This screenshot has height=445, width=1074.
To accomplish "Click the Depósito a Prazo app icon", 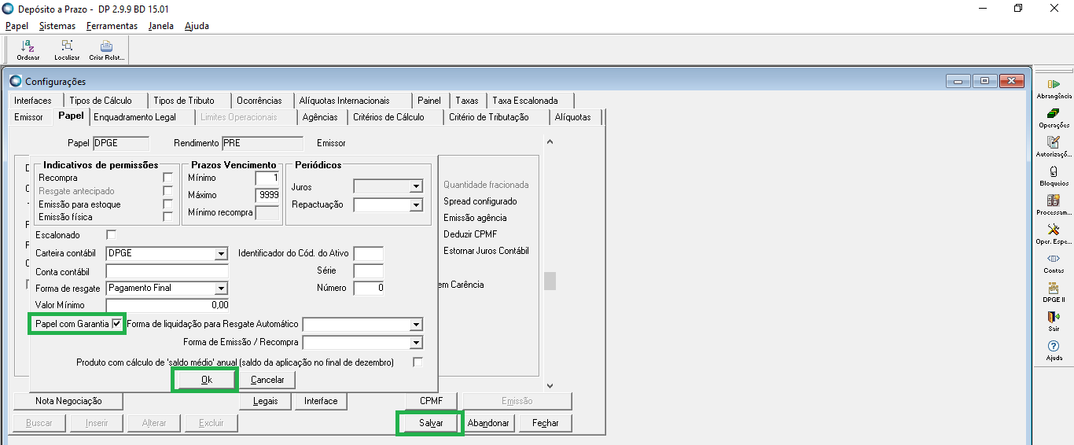I will tap(9, 9).
